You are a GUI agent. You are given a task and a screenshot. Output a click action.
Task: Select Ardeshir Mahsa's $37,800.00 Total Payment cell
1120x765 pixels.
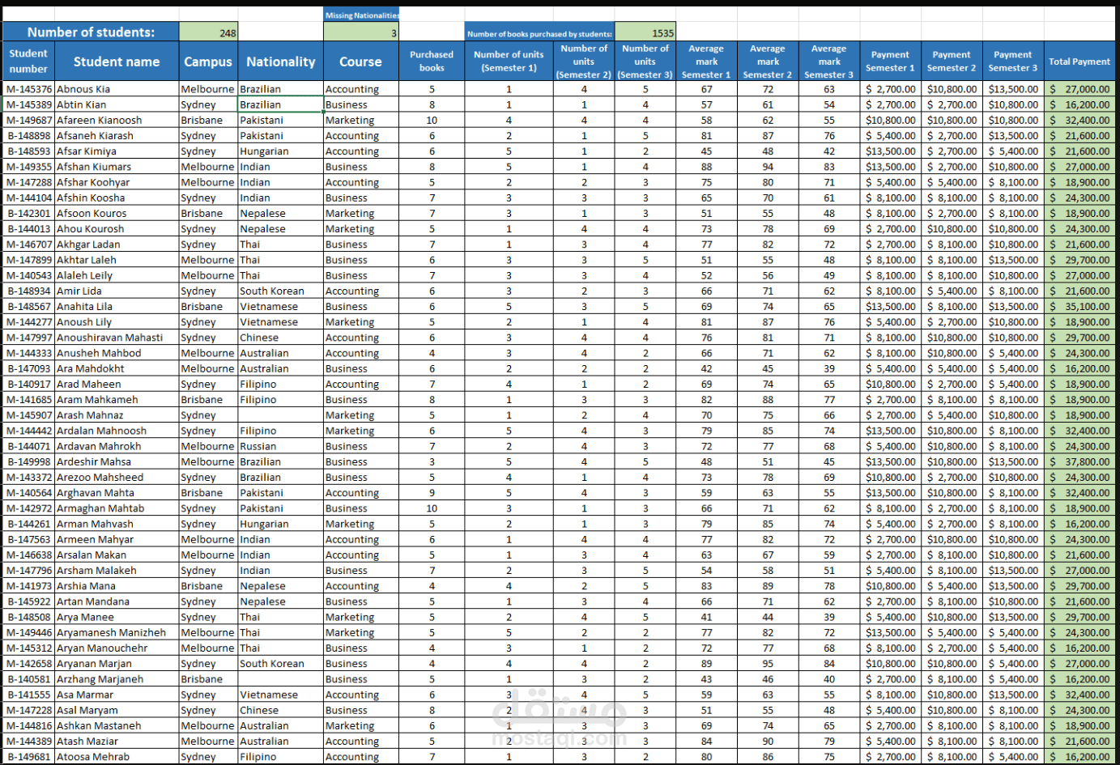click(x=1081, y=462)
